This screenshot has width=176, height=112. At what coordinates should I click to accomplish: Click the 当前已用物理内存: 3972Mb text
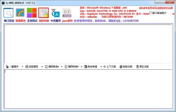click(x=117, y=17)
